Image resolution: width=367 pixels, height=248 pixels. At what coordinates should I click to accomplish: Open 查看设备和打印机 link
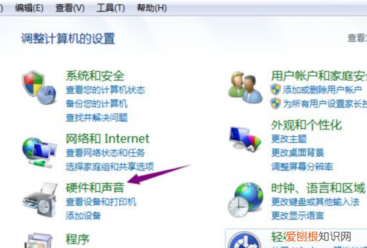(101, 202)
